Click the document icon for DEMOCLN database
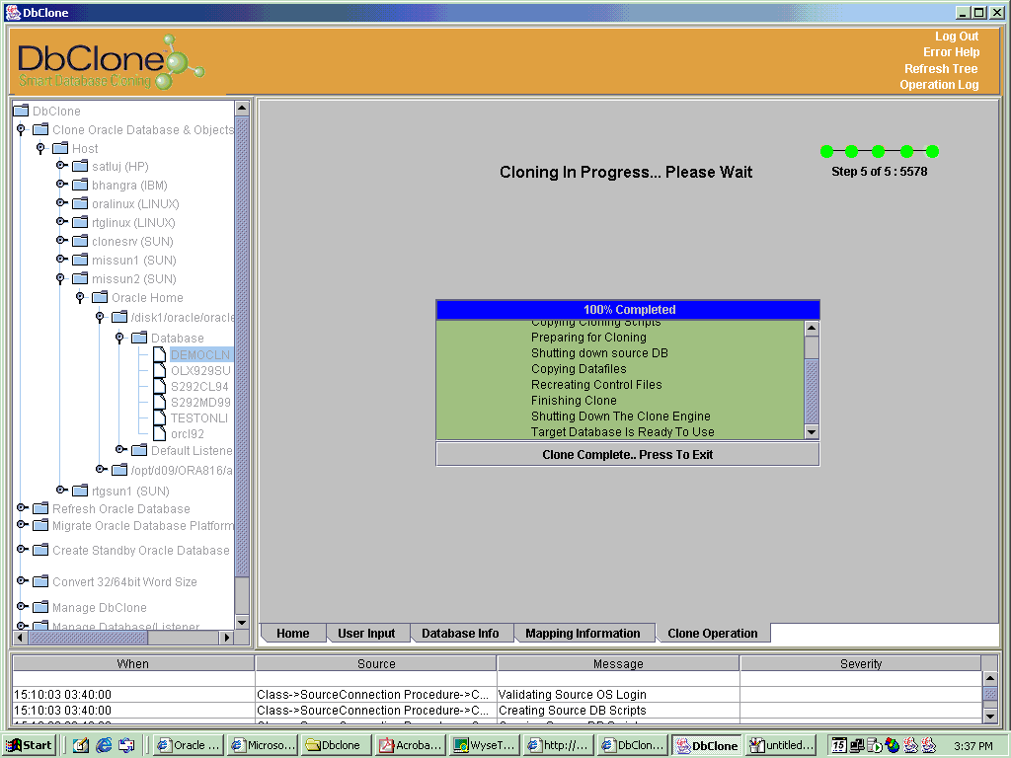The width and height of the screenshot is (1011, 758). pyautogui.click(x=159, y=354)
